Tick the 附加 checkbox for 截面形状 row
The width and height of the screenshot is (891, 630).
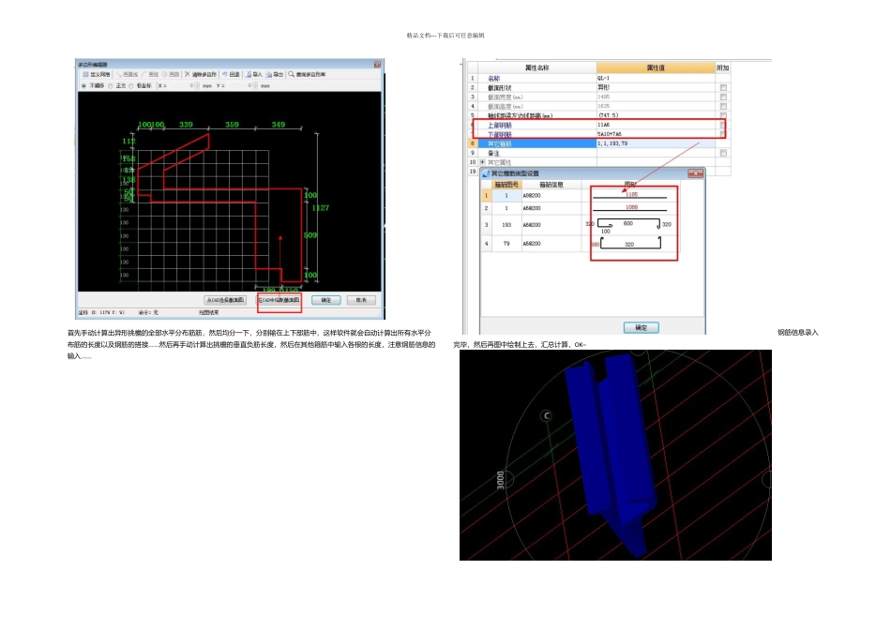pos(722,86)
